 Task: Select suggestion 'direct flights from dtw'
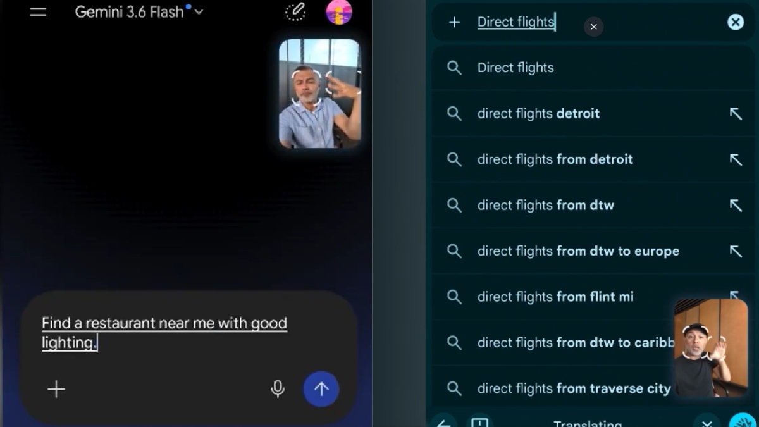tap(593, 205)
